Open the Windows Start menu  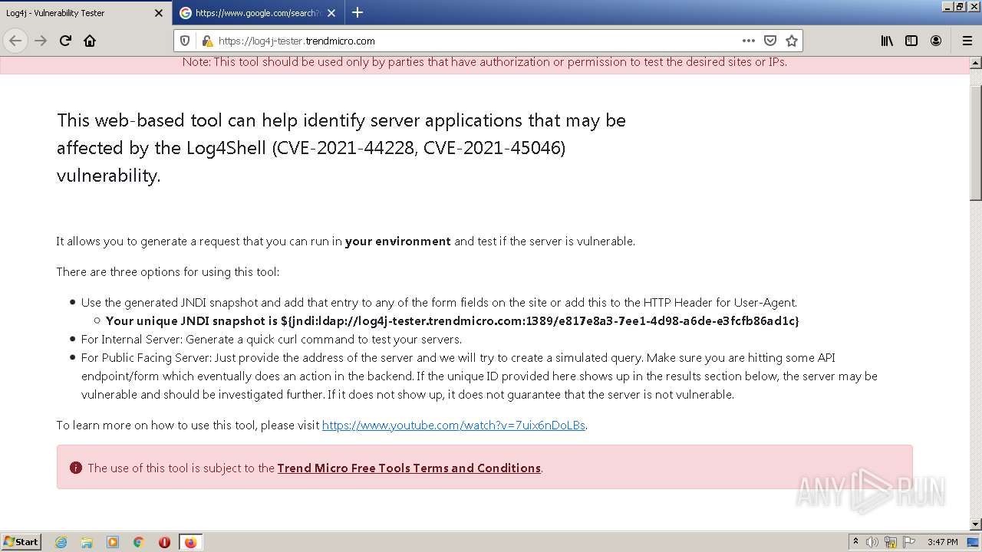[x=21, y=541]
